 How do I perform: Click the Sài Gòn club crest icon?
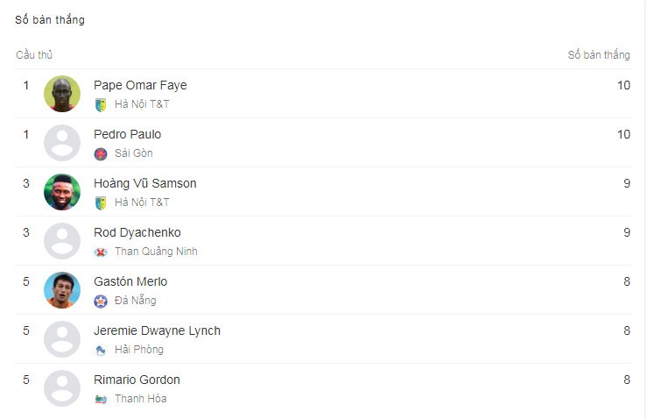tap(101, 153)
